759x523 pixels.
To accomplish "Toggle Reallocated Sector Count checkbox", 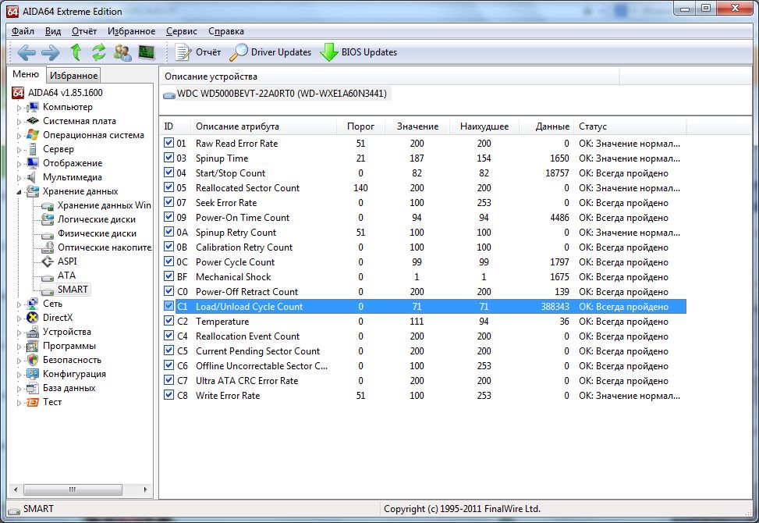I will click(168, 187).
